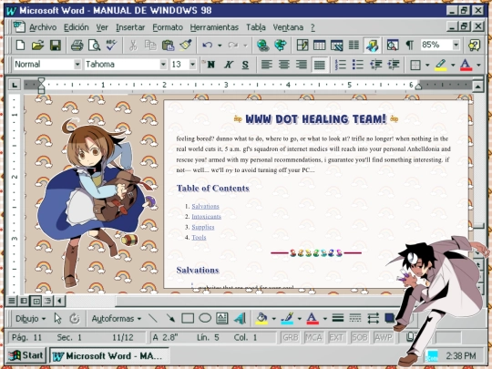
Task: Select the Line drawing tool
Action: [153, 319]
